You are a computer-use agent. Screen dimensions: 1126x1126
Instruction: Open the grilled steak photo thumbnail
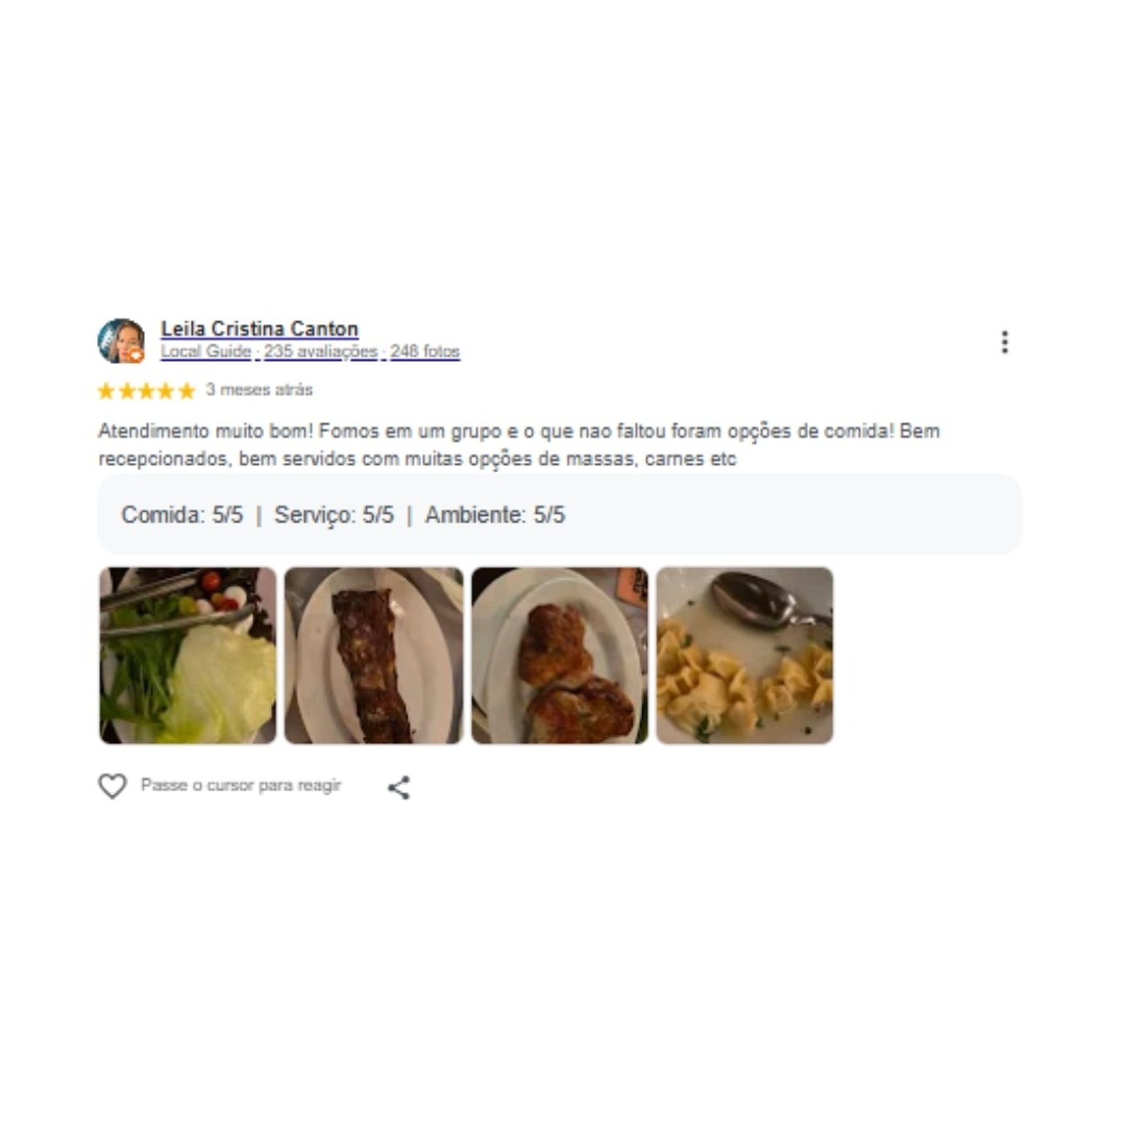tap(374, 655)
